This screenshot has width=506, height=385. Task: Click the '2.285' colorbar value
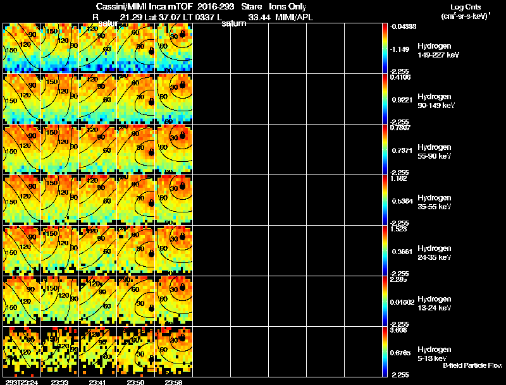point(398,279)
